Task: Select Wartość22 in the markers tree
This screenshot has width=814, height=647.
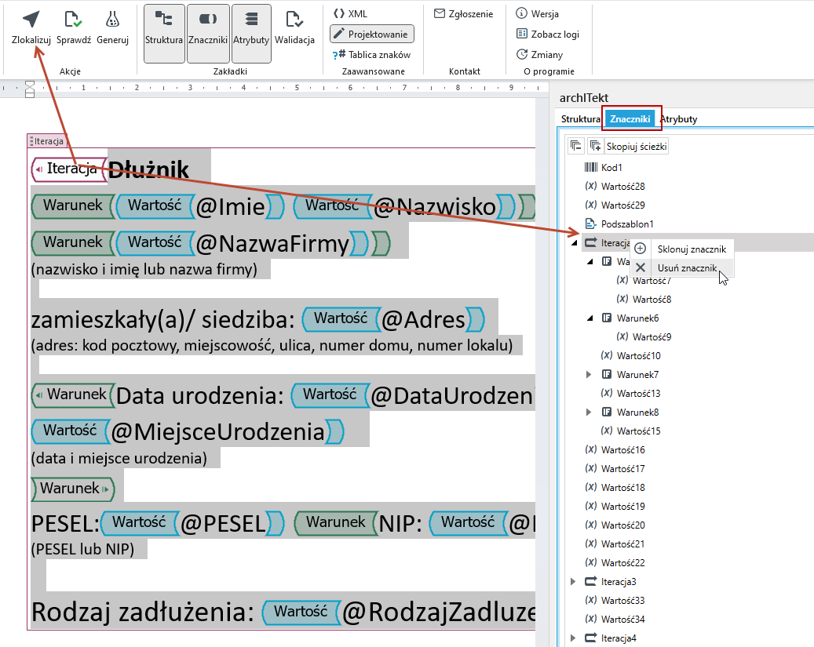Action: pyautogui.click(x=615, y=563)
